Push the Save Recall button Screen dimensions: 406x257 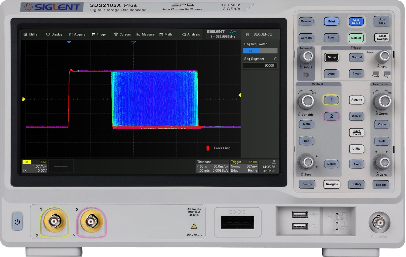(x=357, y=133)
